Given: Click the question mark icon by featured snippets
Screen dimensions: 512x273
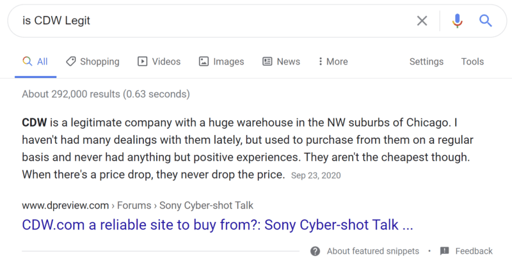Looking at the screenshot, I should (x=316, y=251).
